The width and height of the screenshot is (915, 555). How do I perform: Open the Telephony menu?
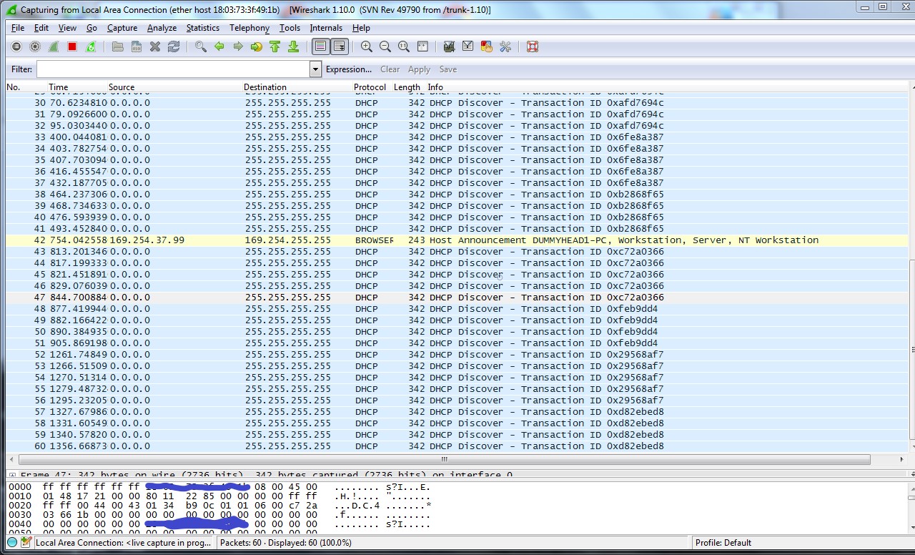point(249,28)
